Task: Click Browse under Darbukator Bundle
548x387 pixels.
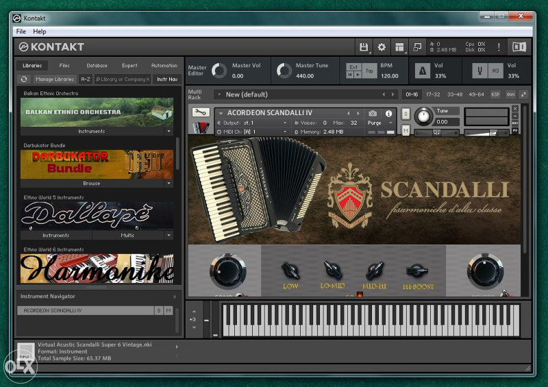Action: 92,183
